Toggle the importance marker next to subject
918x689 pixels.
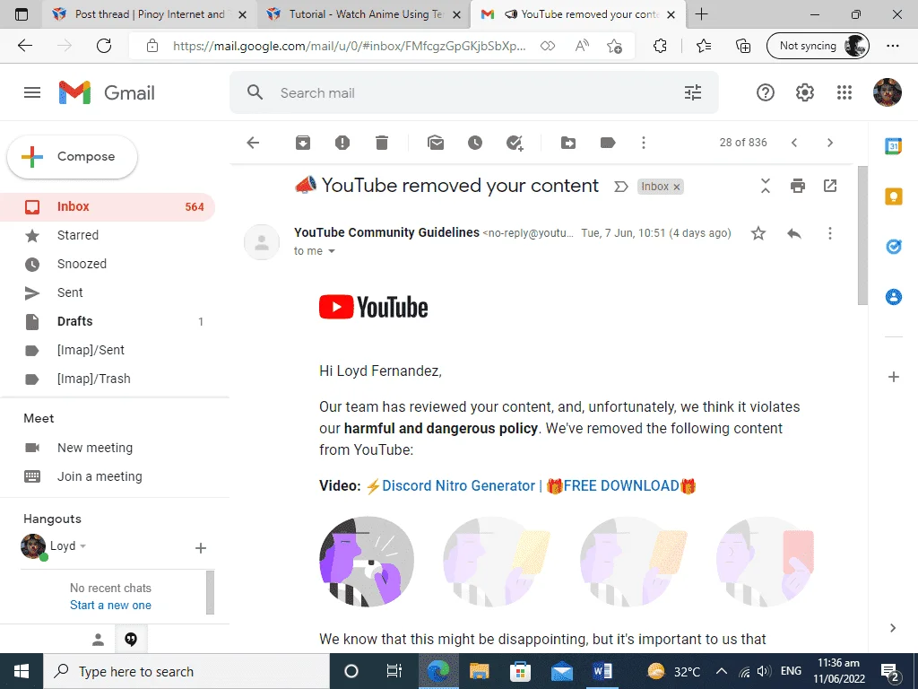click(x=620, y=187)
